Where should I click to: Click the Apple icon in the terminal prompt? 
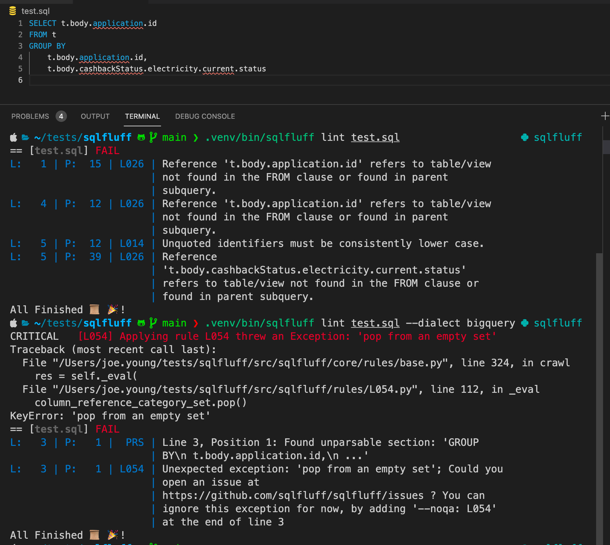click(13, 137)
